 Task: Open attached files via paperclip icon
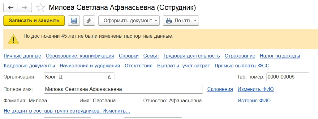(89, 21)
